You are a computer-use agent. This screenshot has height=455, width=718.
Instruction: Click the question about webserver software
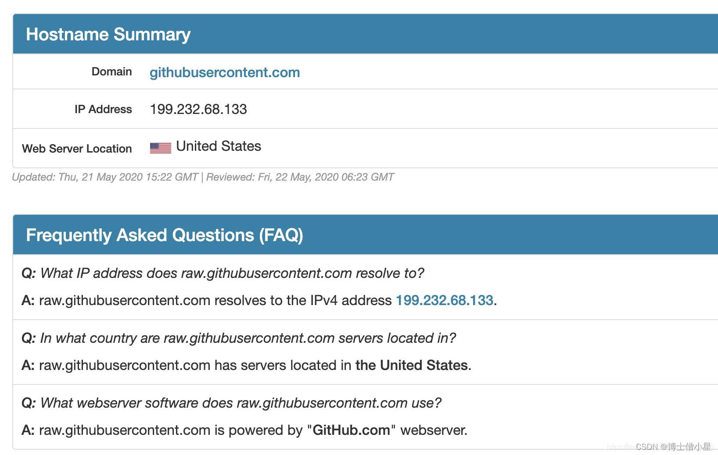231,403
